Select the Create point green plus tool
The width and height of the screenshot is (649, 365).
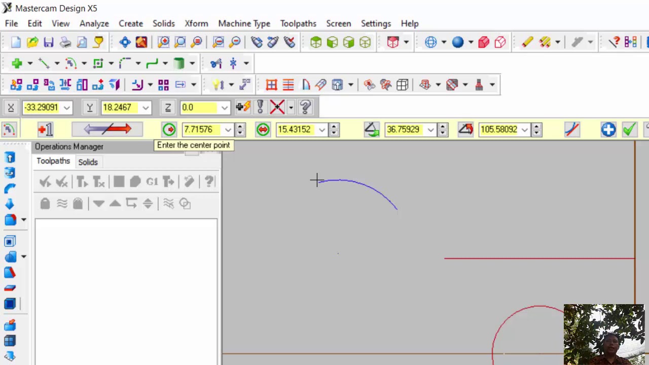coord(17,63)
